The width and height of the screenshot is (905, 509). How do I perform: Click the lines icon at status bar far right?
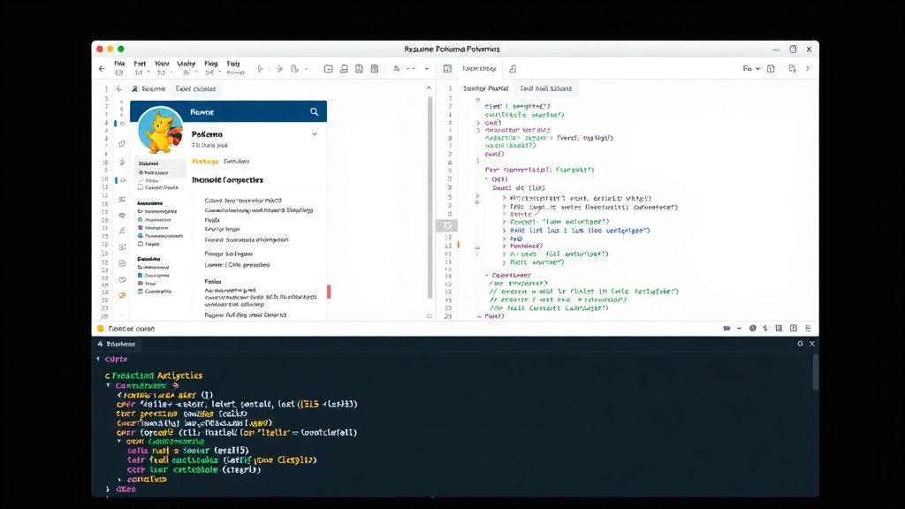pyautogui.click(x=808, y=329)
